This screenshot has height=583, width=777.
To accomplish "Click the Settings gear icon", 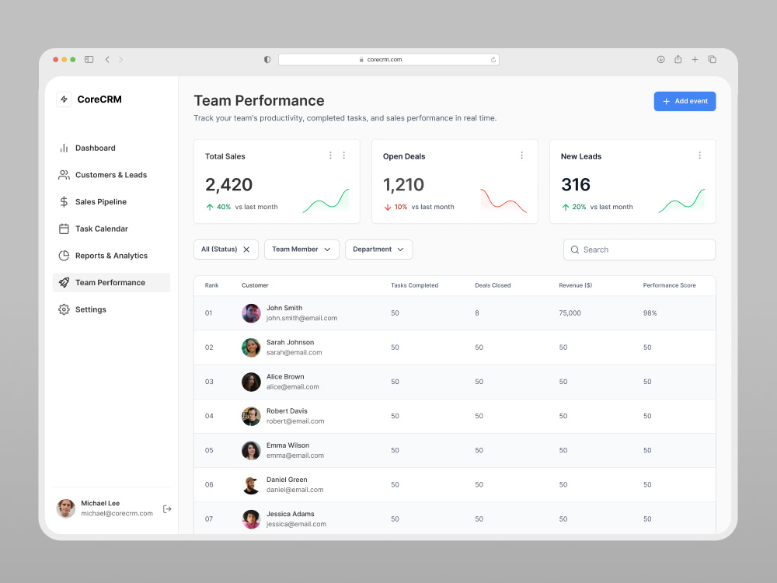I will click(x=64, y=309).
